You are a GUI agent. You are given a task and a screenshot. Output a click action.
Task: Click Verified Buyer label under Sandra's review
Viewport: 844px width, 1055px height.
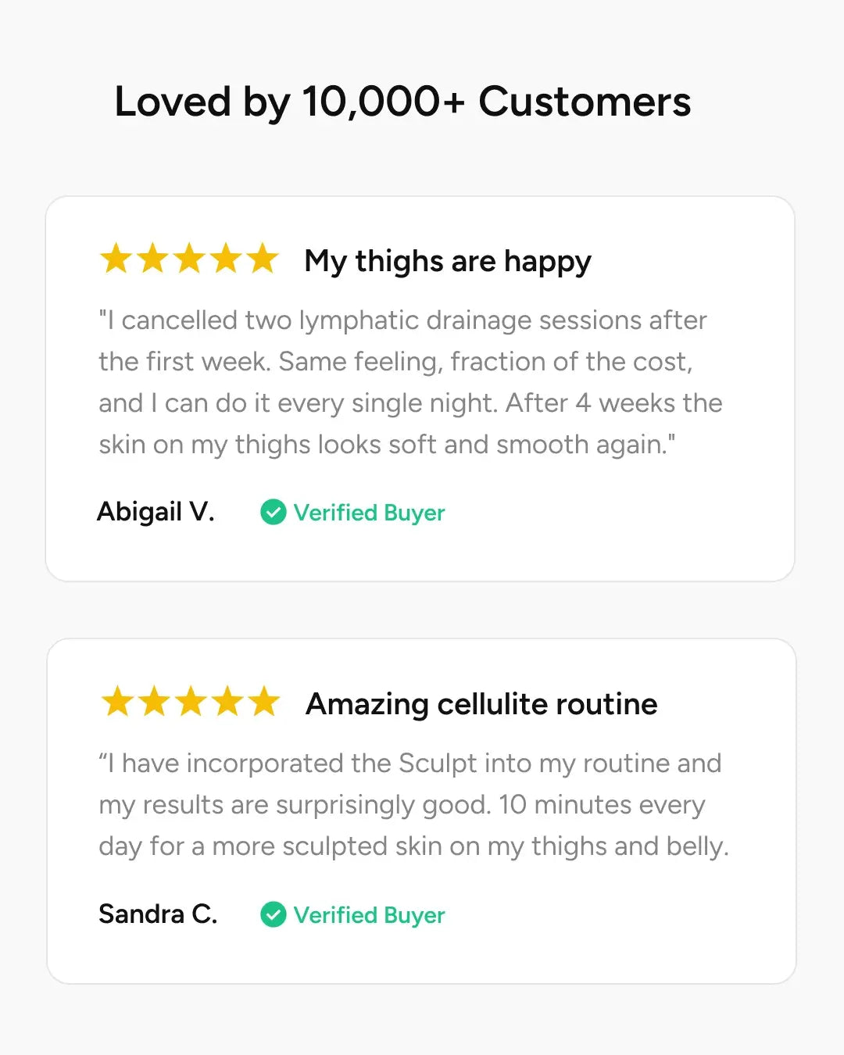[369, 915]
